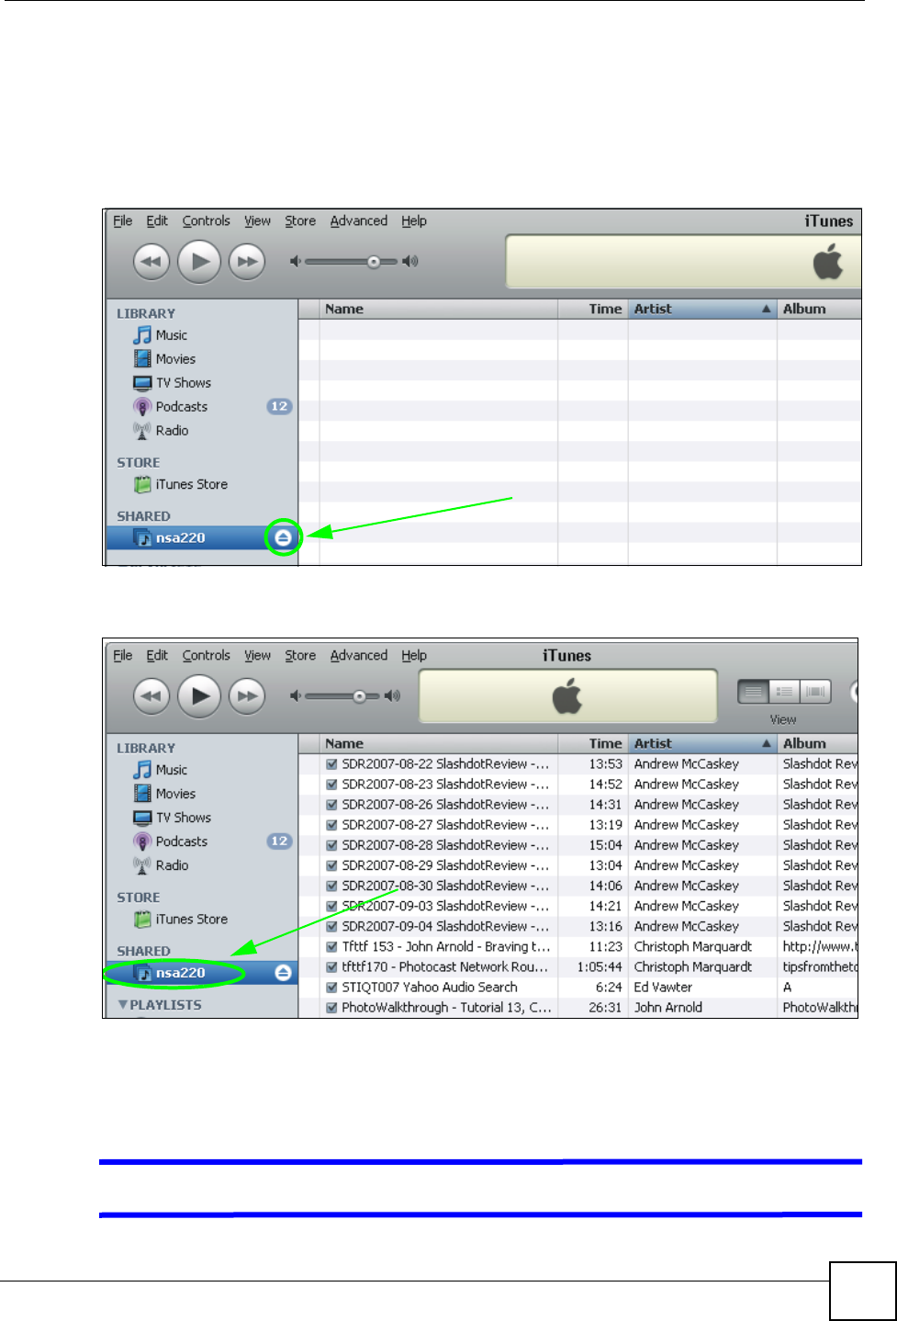
Task: Select Cover Flow view button in track-listing window
Action: pos(815,692)
